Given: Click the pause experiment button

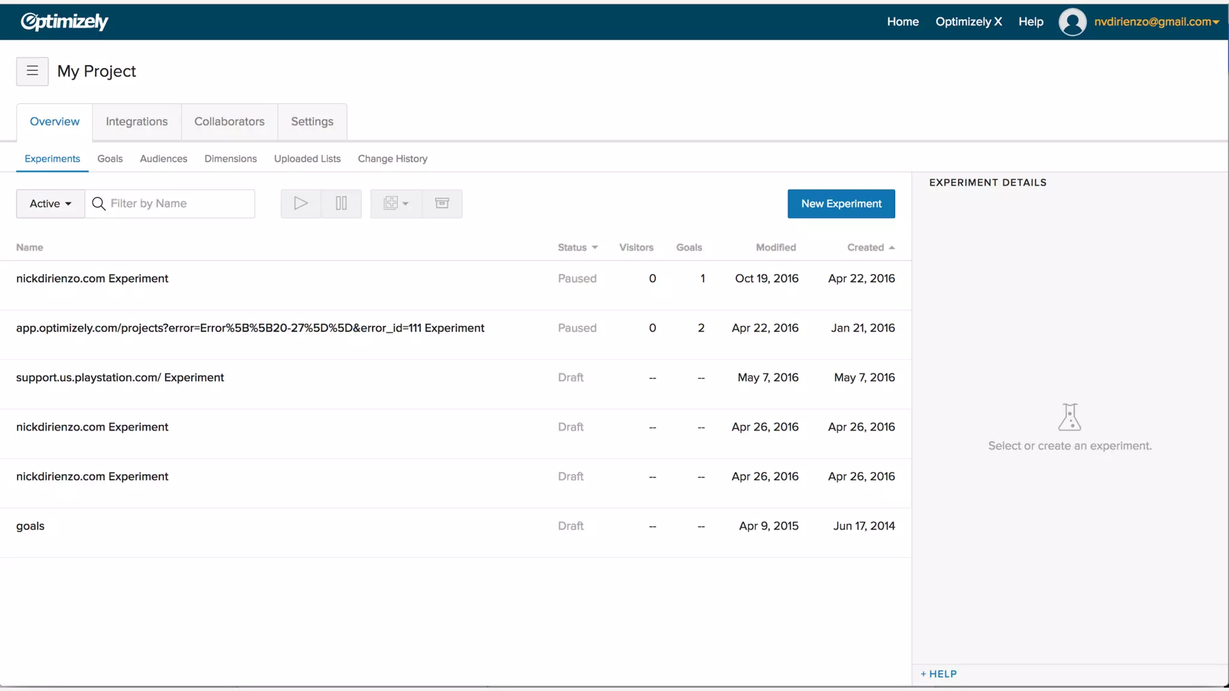Looking at the screenshot, I should click(341, 204).
